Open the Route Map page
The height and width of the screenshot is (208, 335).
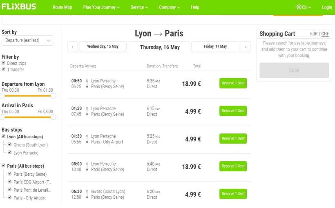click(x=62, y=7)
